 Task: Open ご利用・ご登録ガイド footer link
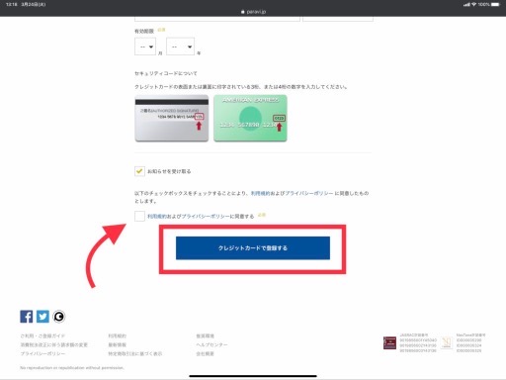tap(42, 335)
